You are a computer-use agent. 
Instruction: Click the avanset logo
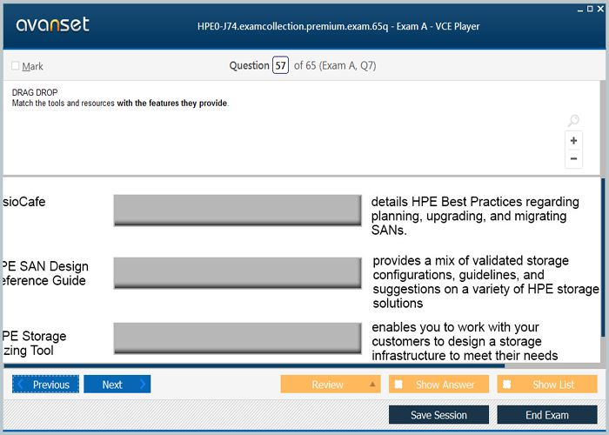coord(53,24)
